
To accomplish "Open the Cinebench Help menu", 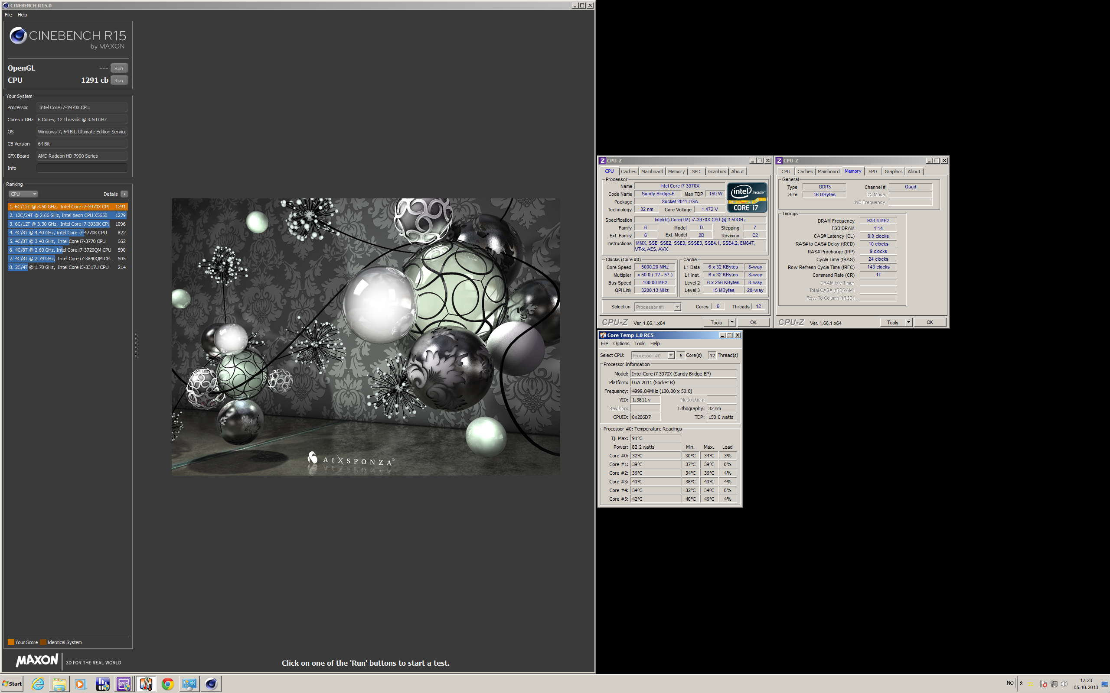I will [x=23, y=15].
